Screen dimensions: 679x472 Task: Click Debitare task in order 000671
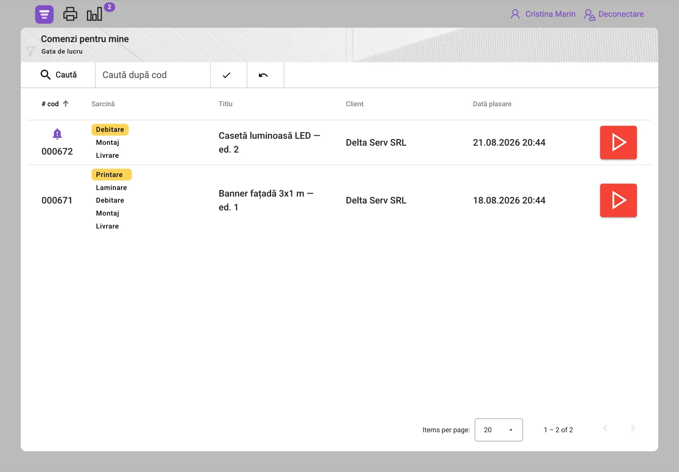coord(110,200)
